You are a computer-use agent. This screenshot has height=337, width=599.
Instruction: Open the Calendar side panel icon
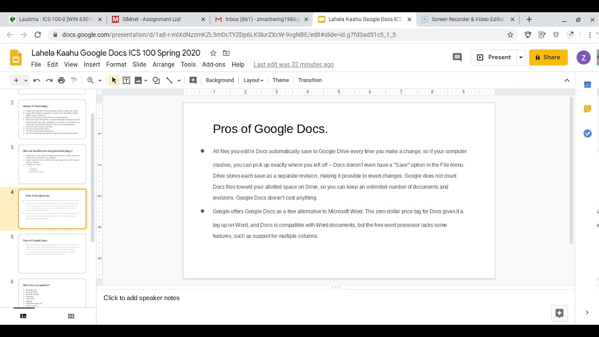587,84
